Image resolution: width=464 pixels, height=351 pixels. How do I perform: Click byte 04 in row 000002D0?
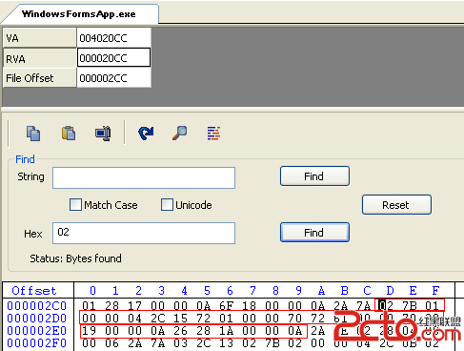pos(134,319)
